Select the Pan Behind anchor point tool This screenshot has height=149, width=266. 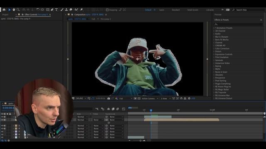42,10
